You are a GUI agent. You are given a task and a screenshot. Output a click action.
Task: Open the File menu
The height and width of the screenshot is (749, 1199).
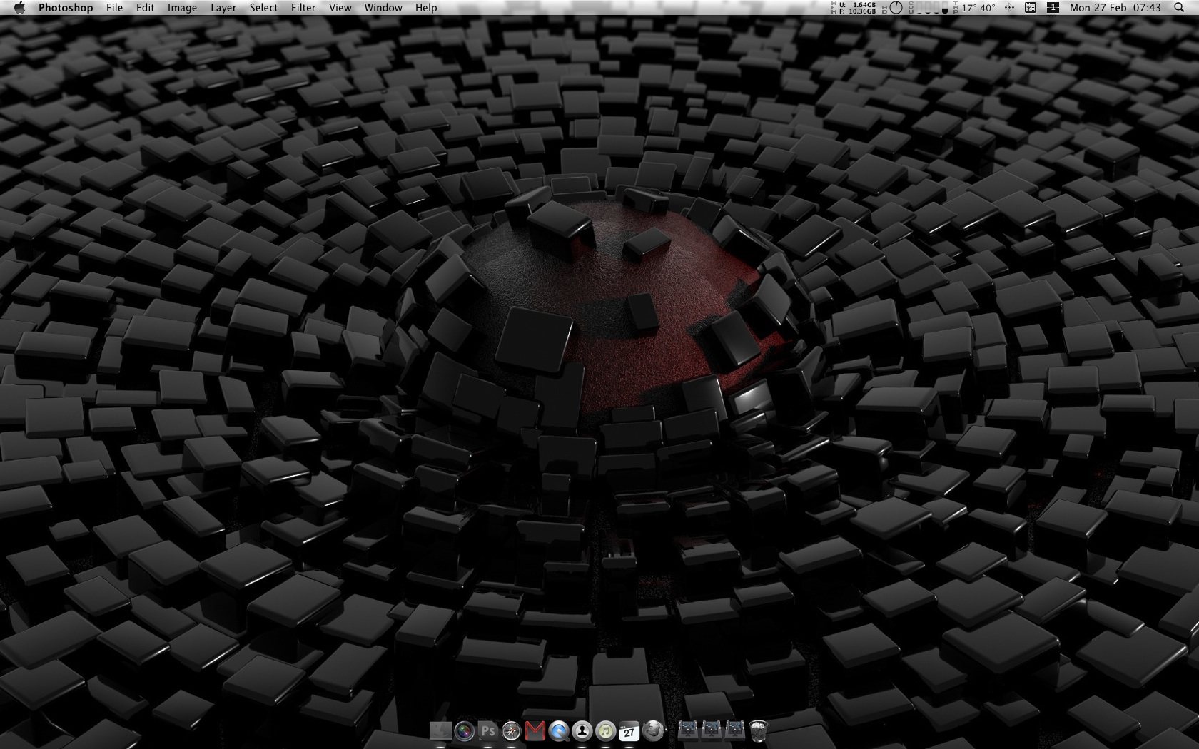click(114, 8)
